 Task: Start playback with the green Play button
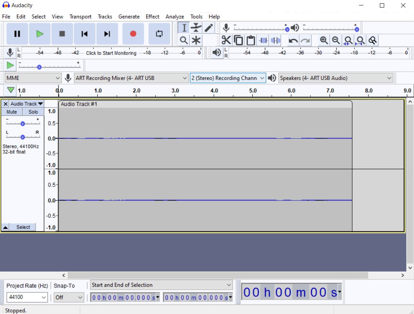coord(40,34)
